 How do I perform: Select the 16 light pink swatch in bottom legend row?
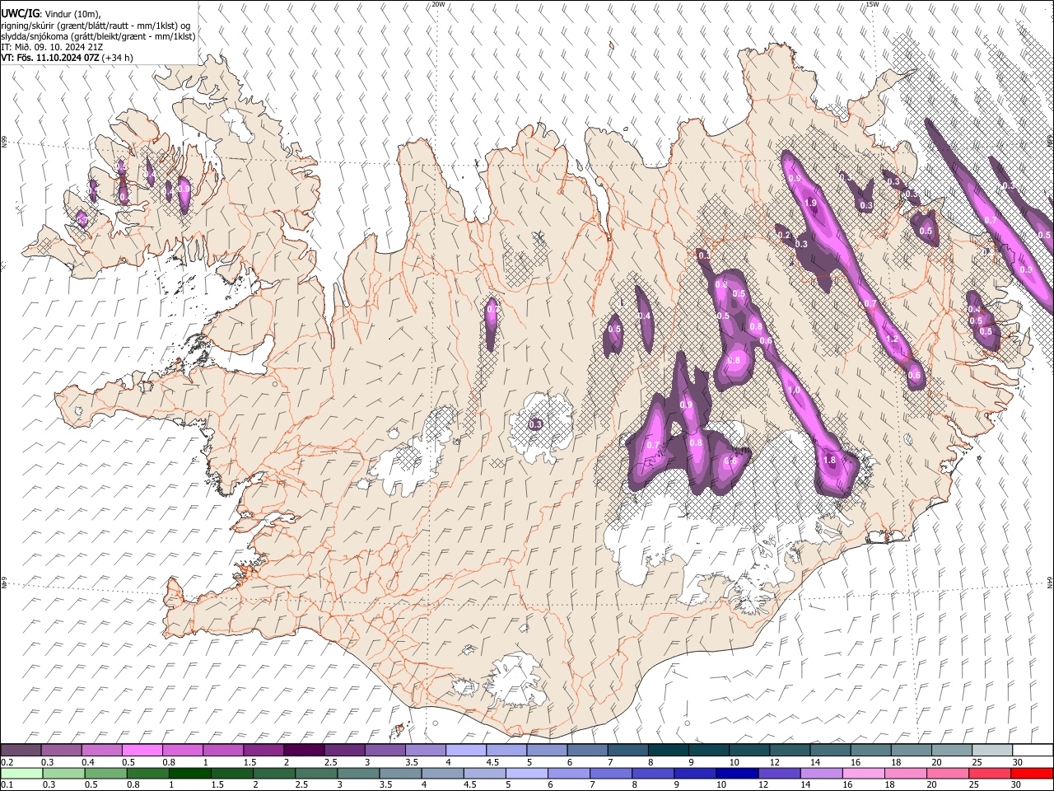[x=863, y=773]
